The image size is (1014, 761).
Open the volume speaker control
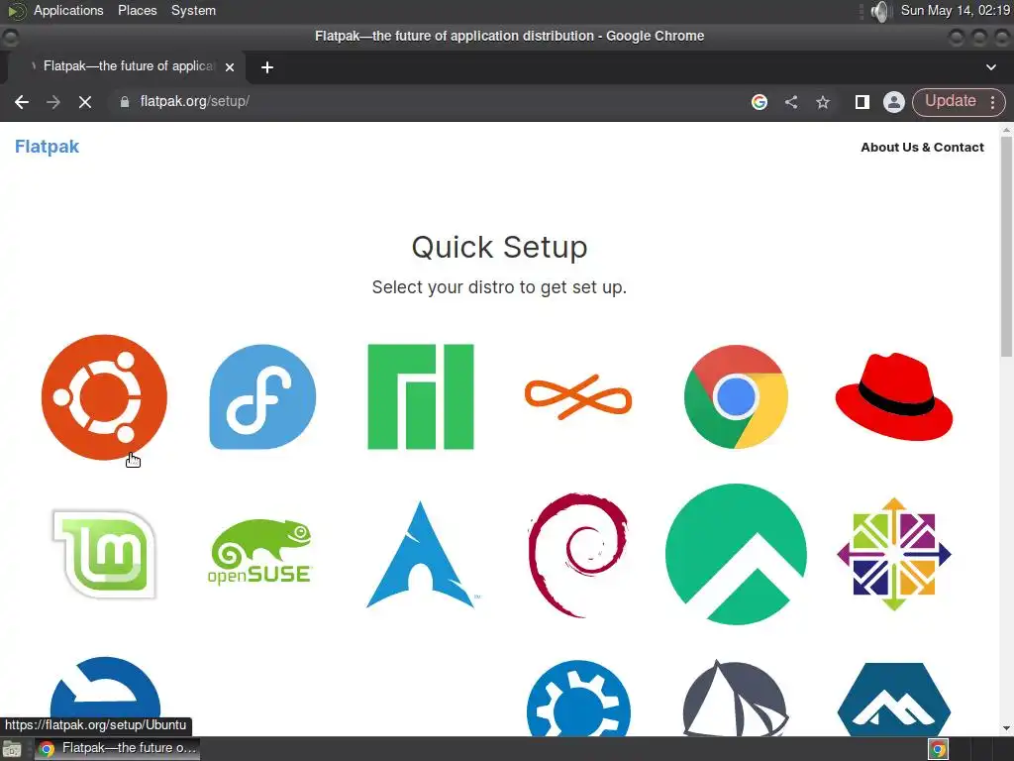point(880,11)
